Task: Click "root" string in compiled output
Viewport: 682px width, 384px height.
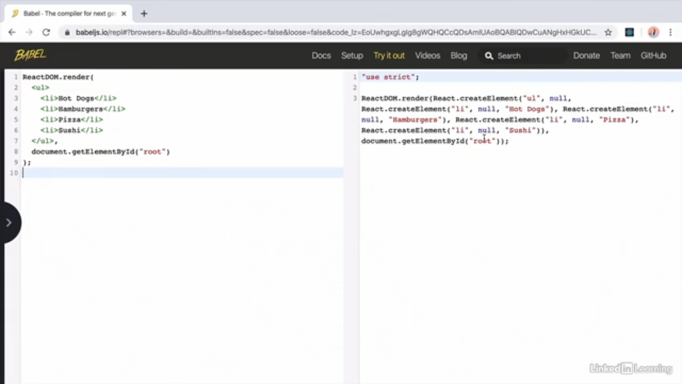Action: coord(482,141)
